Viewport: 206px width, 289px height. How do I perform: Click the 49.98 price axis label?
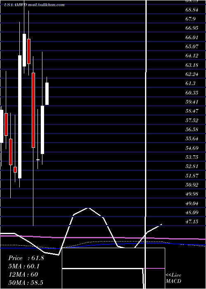click(x=192, y=194)
